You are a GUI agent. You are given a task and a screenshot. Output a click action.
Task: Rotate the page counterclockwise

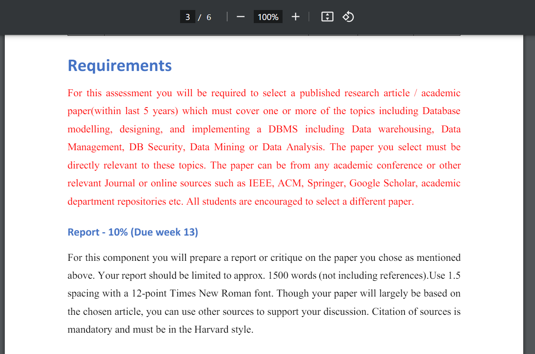point(348,17)
